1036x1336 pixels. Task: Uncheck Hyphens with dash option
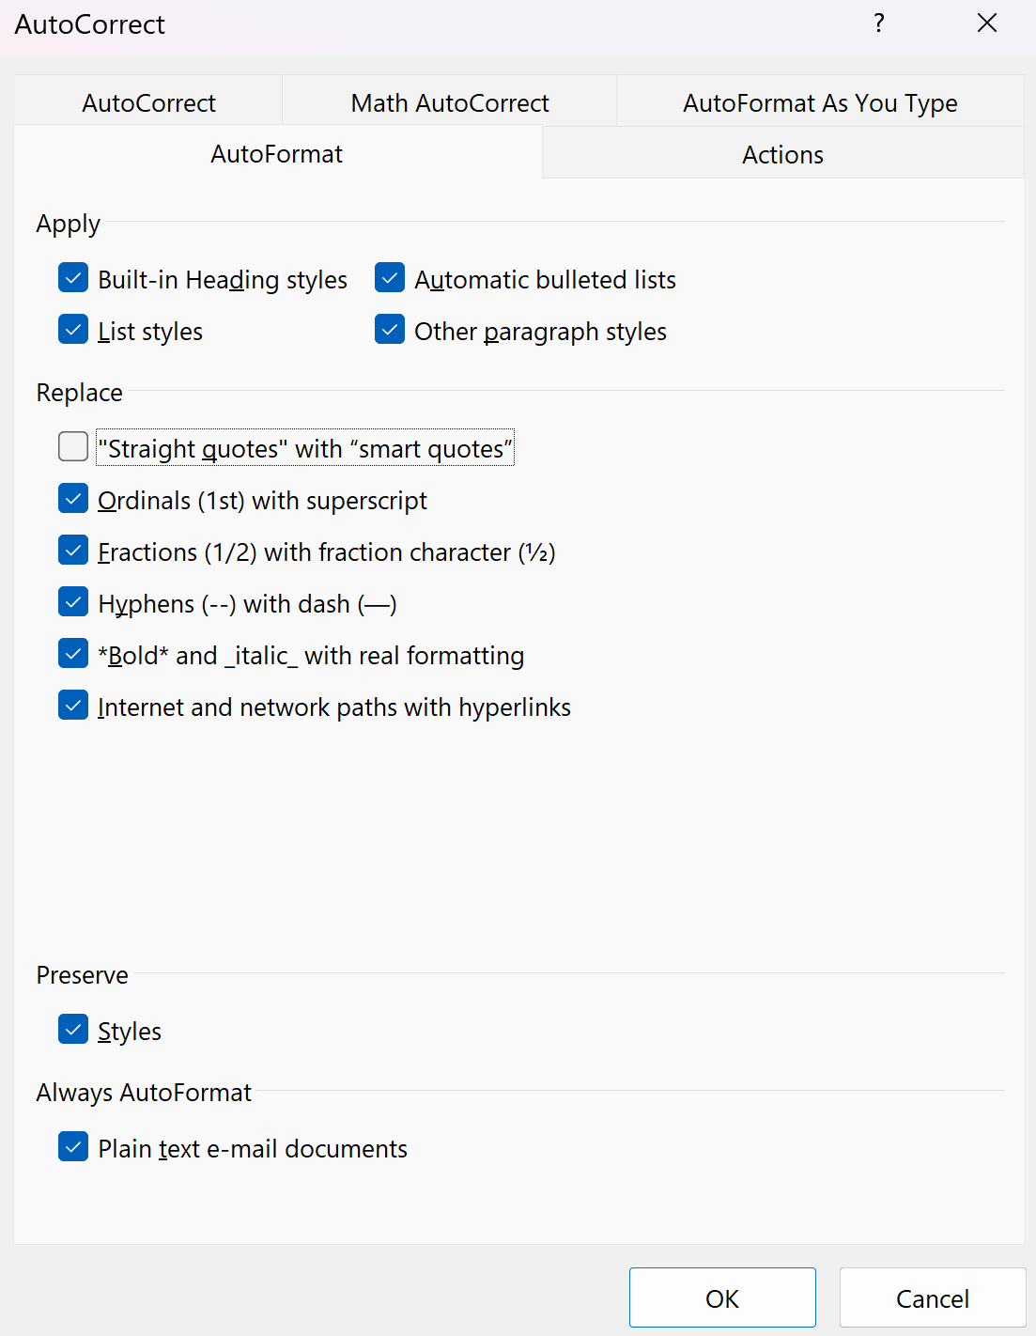[73, 603]
